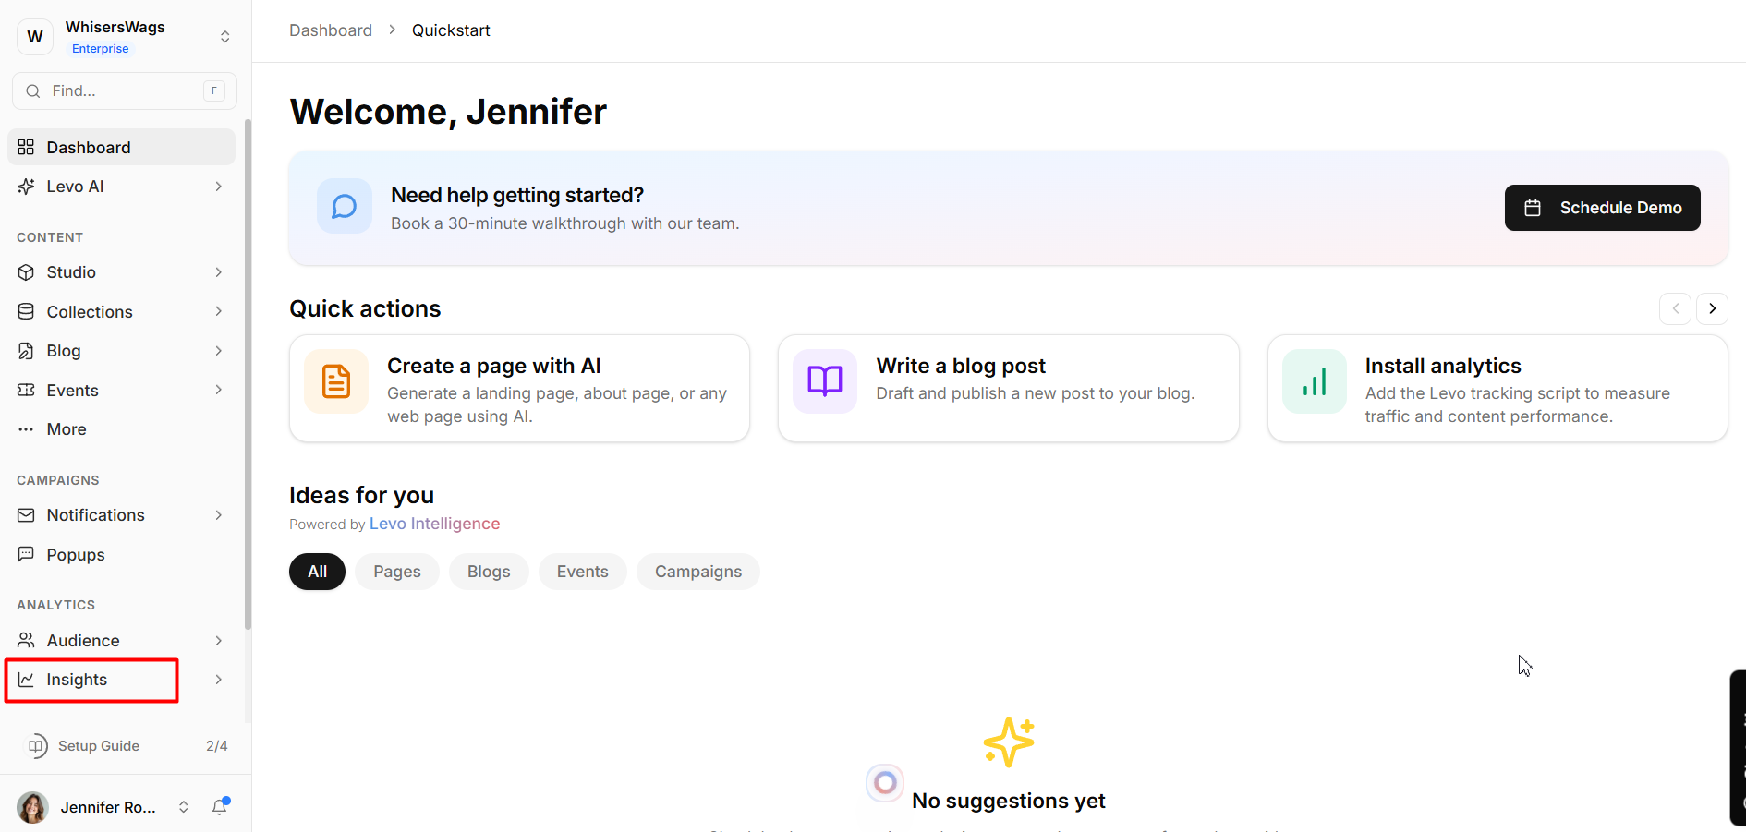Click the Setup Guide book icon
1746x832 pixels.
pos(37,746)
